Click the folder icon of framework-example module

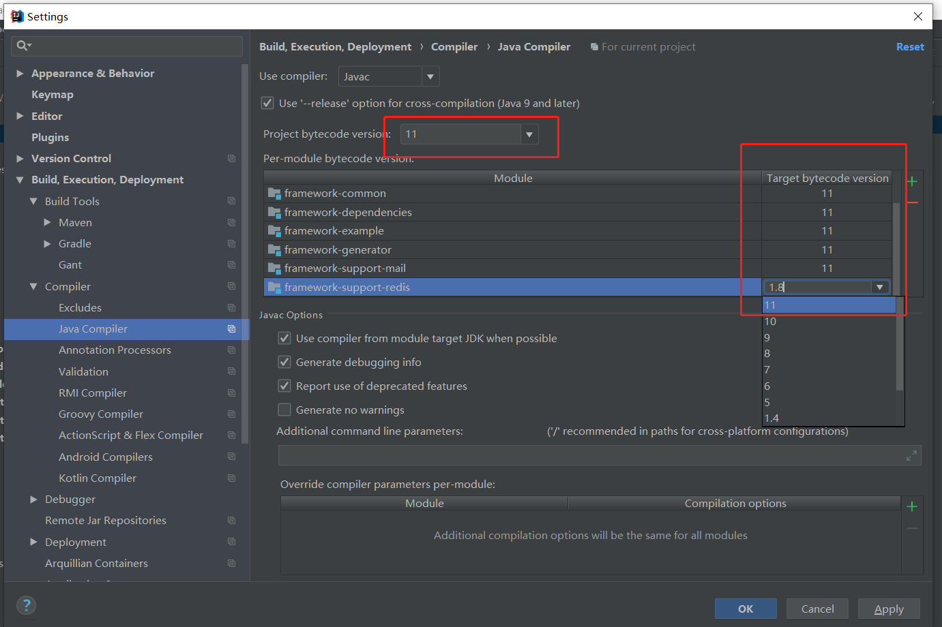coord(274,230)
